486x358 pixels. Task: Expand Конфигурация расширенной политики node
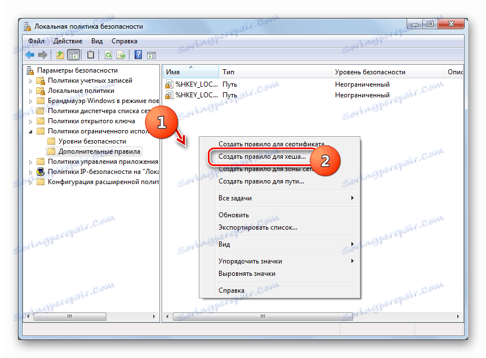30,182
